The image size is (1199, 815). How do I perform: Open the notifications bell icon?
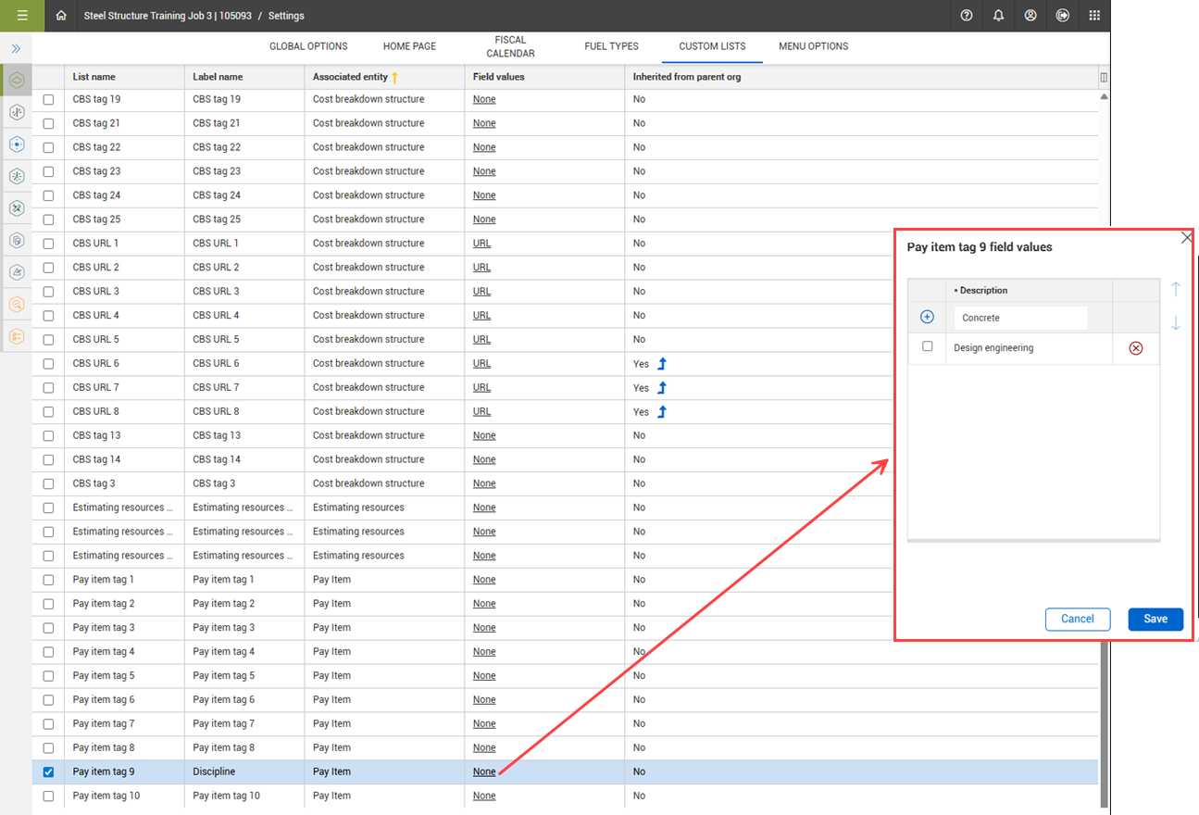(998, 16)
